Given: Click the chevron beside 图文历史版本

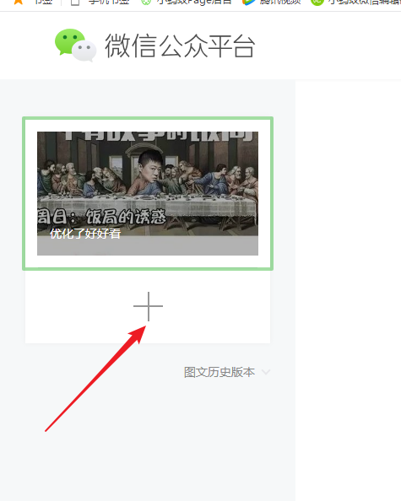Looking at the screenshot, I should pyautogui.click(x=266, y=372).
